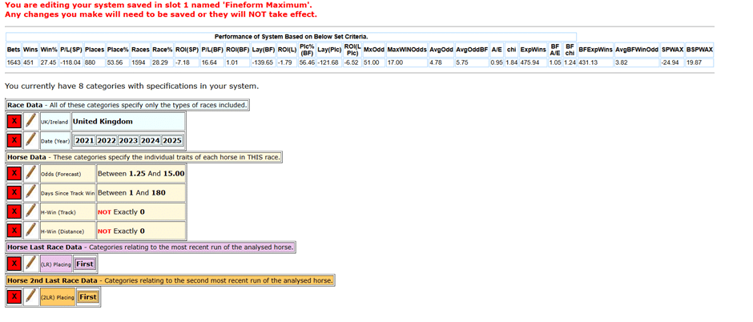Click the 2021 year box
Screen dimensions: 753x322
coord(84,141)
